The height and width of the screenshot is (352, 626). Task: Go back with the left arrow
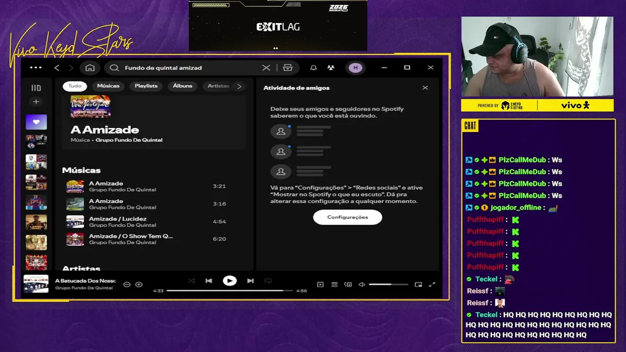point(57,67)
